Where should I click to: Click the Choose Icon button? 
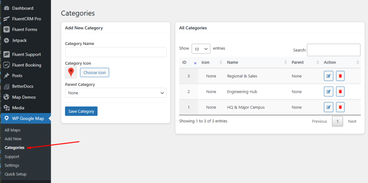click(95, 72)
